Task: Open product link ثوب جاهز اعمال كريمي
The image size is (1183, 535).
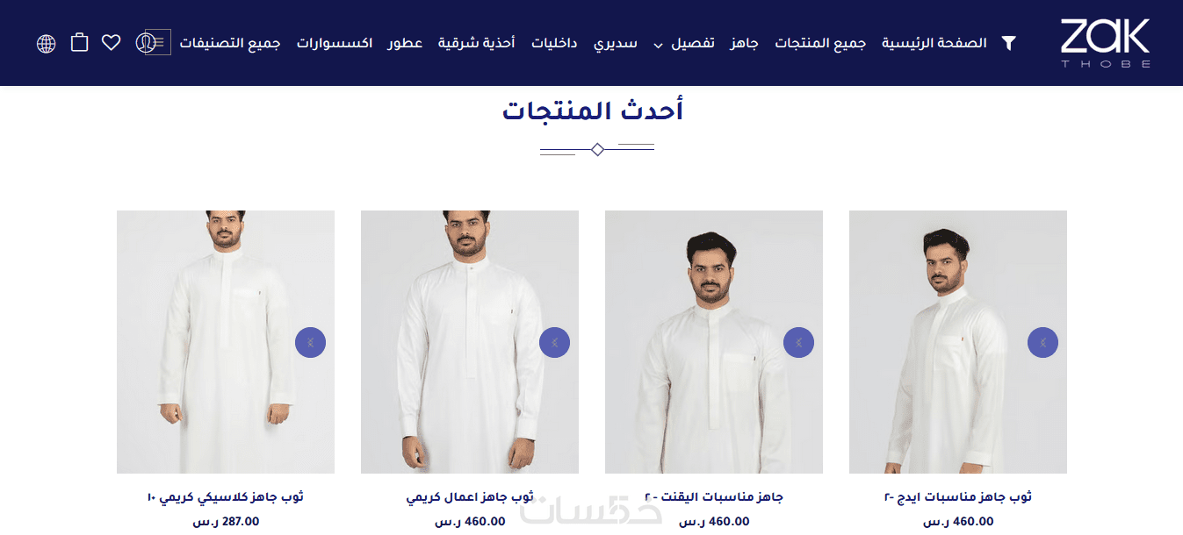Action: (x=470, y=497)
